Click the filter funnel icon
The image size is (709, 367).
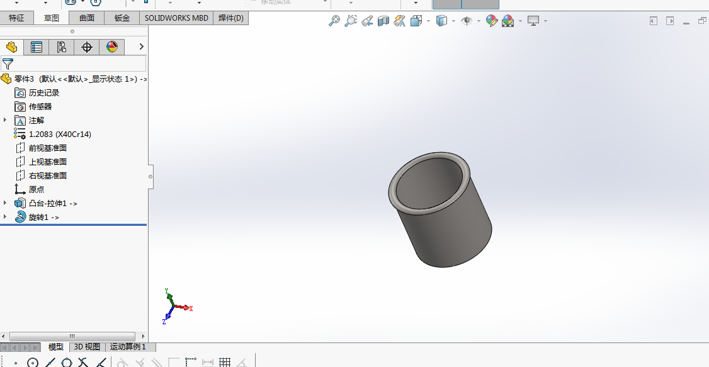click(8, 63)
